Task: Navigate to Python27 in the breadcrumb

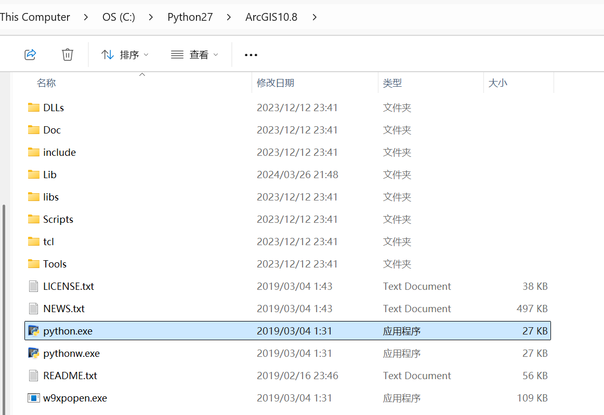Action: click(x=190, y=17)
